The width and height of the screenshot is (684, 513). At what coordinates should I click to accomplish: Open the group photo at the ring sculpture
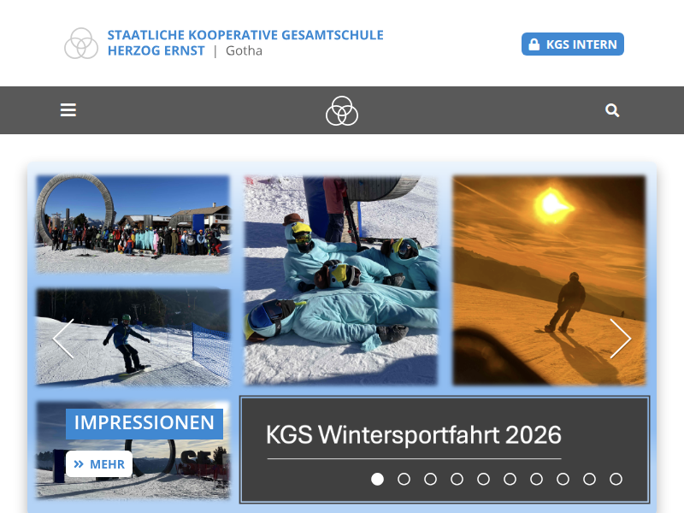[133, 224]
